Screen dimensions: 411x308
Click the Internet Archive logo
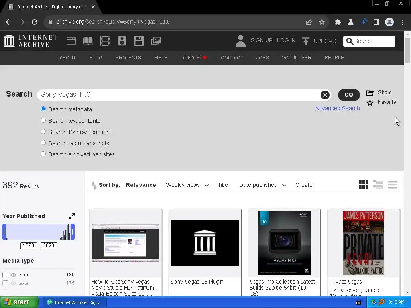click(x=31, y=41)
